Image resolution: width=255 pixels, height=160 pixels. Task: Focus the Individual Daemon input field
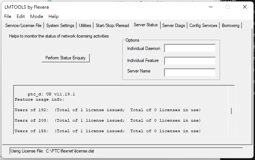tap(190, 48)
